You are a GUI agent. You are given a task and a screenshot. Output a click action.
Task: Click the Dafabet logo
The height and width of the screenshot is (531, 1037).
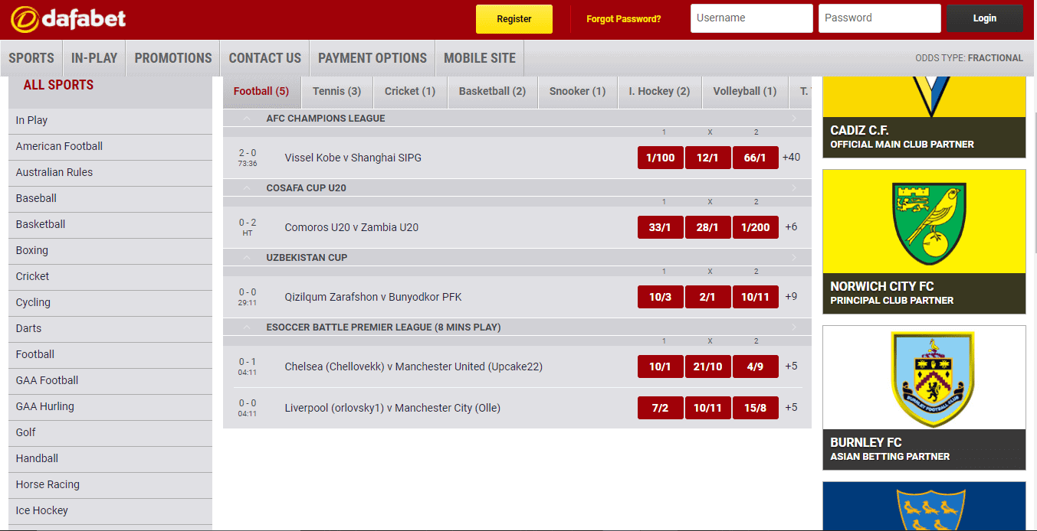pyautogui.click(x=68, y=18)
